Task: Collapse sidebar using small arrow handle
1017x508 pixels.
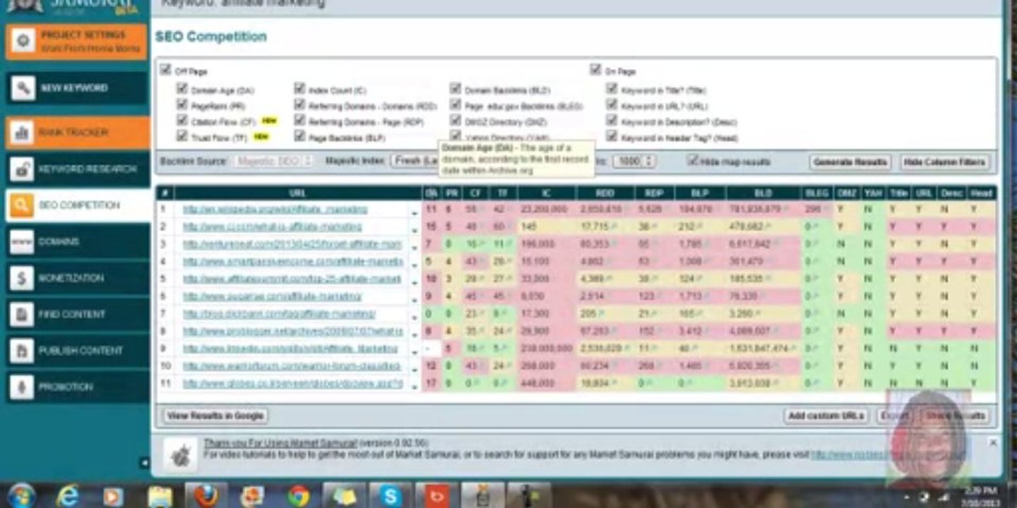Action: 144,463
